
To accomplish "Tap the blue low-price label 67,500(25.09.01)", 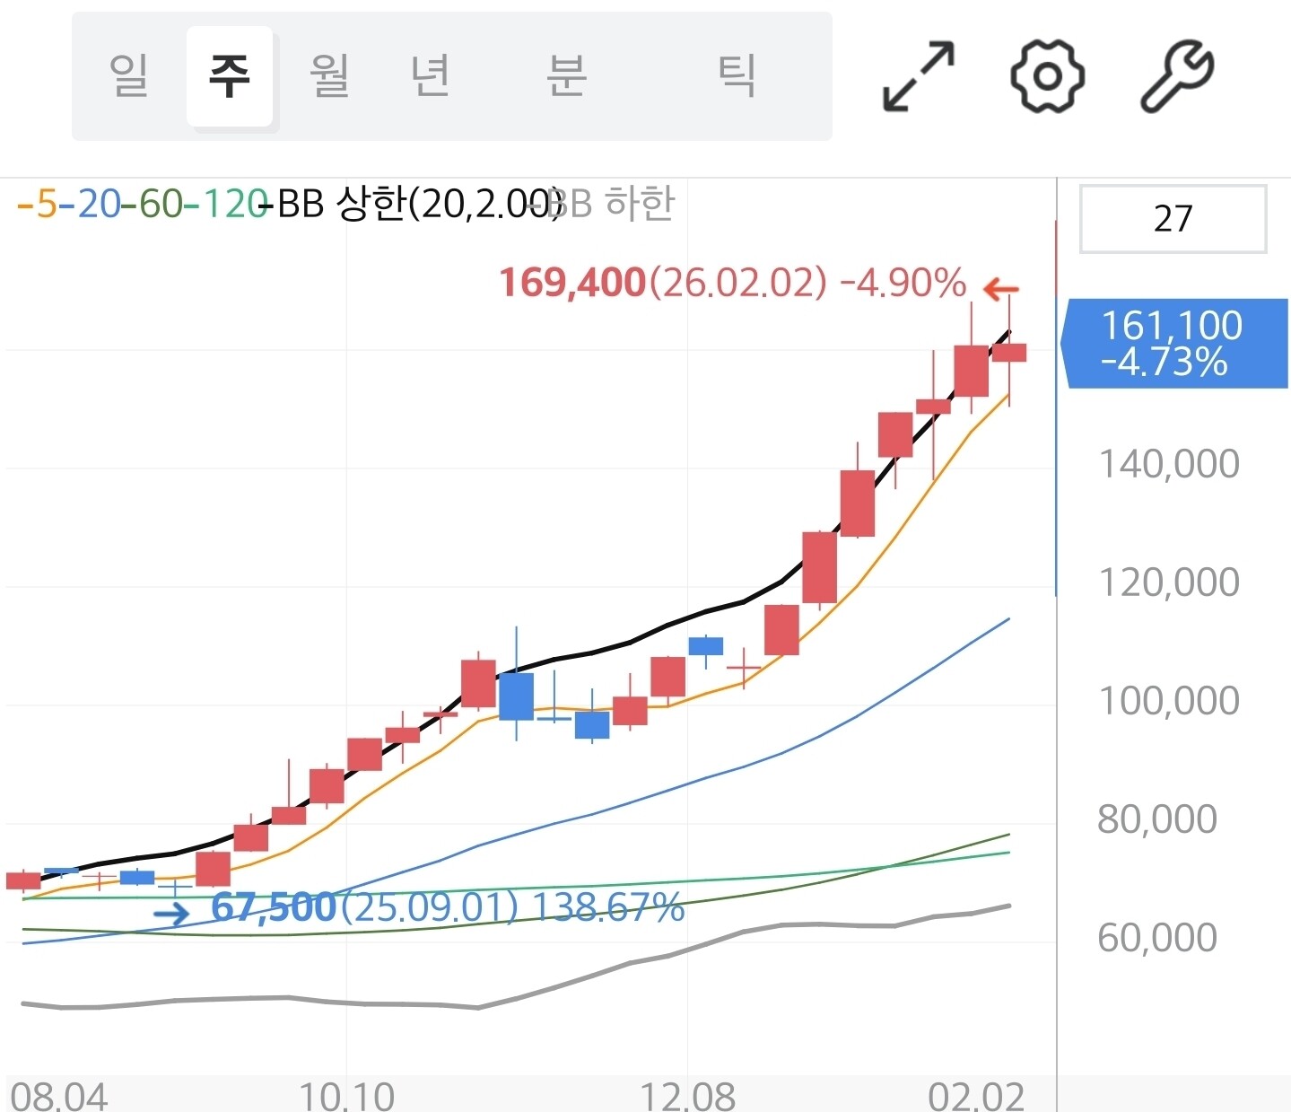I will click(364, 907).
